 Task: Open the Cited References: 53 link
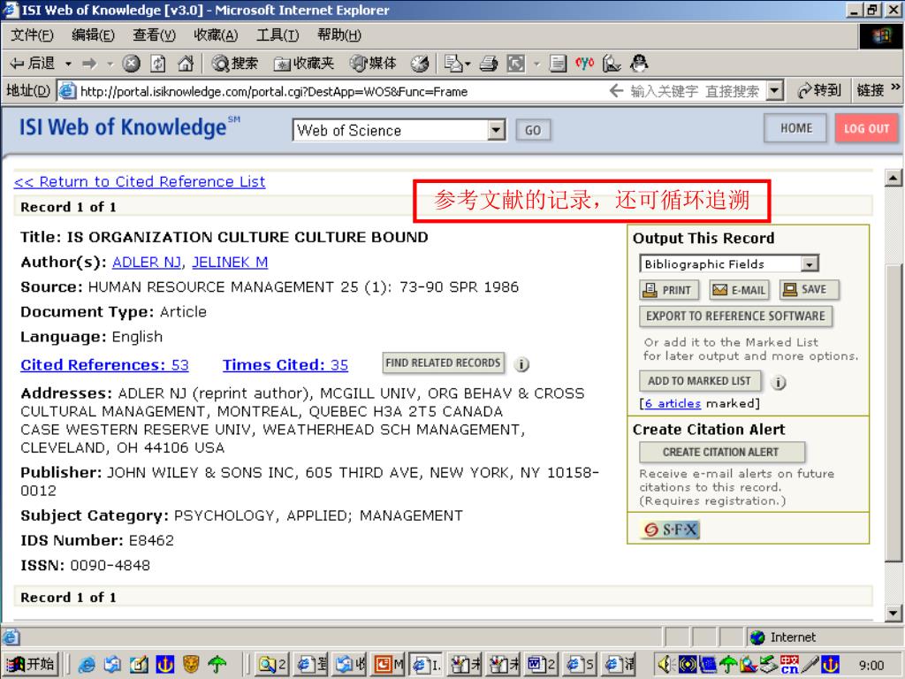104,365
